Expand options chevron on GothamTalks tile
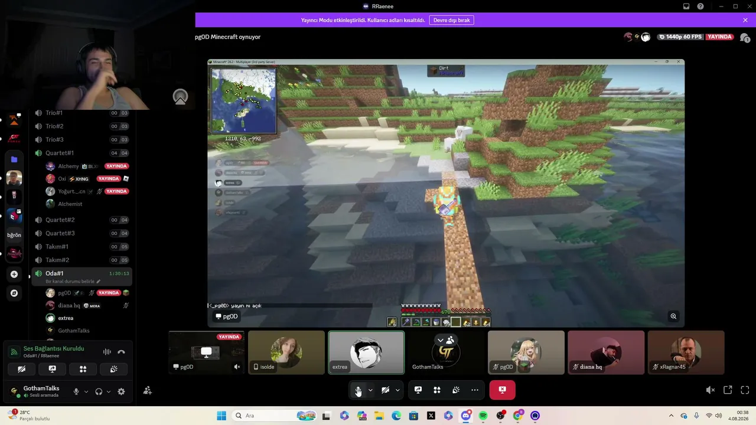756x425 pixels. coord(440,341)
